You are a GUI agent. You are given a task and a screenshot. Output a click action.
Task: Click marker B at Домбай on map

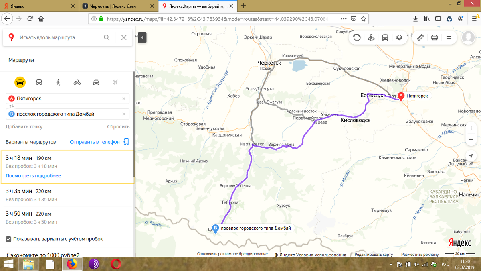[216, 228]
